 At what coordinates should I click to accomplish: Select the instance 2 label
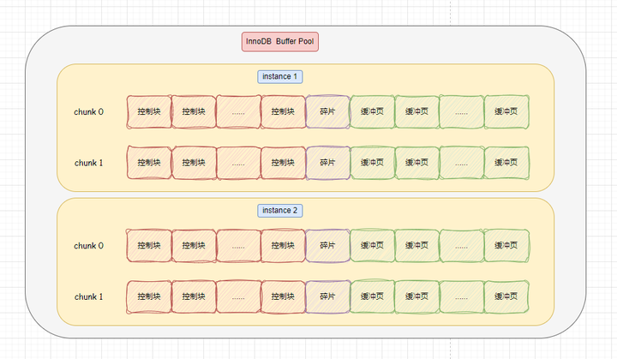(279, 211)
